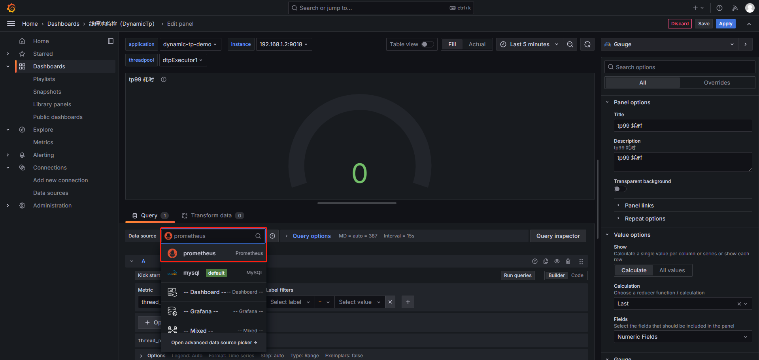The image size is (759, 360).
Task: Switch to the Transform data tab
Action: (x=211, y=215)
